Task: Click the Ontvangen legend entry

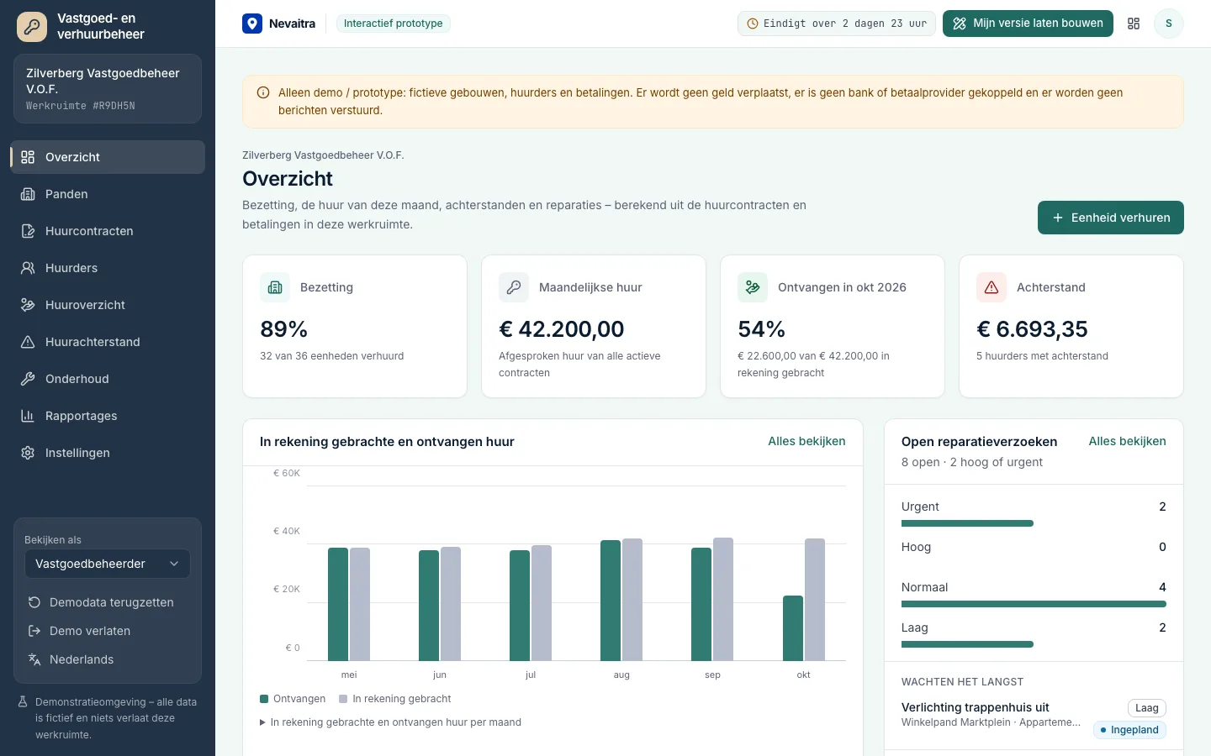Action: click(x=293, y=699)
